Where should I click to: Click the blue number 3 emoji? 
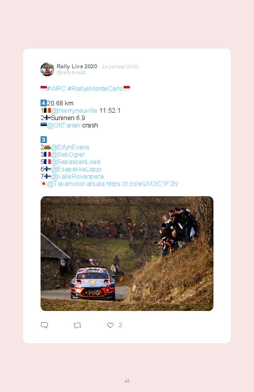tap(43, 140)
